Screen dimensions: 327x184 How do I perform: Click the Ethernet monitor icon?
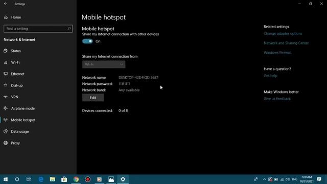[6, 74]
